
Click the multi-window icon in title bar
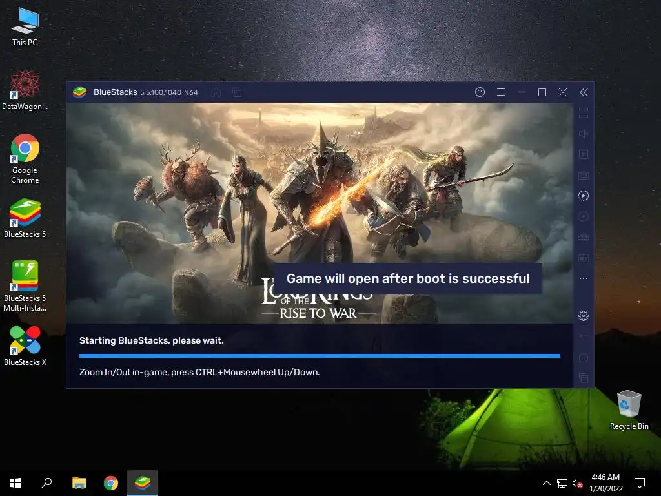[237, 92]
